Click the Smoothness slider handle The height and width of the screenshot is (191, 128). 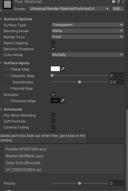(x=80, y=82)
